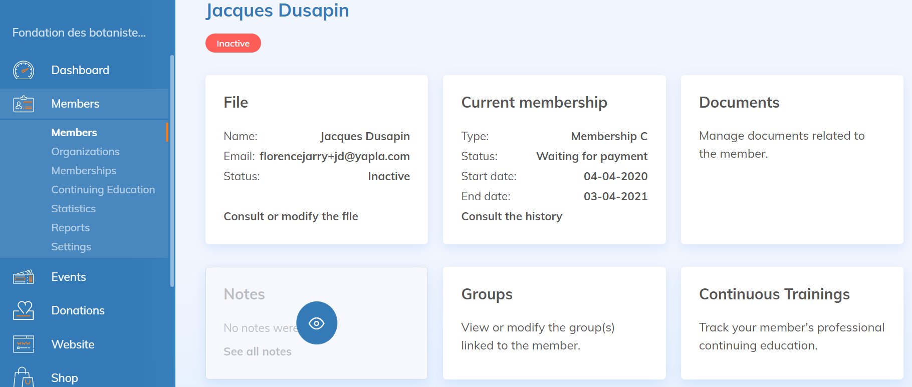The height and width of the screenshot is (387, 912).
Task: Open member Settings in sidebar
Action: [71, 247]
